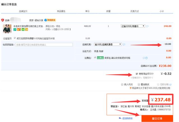Viewport: 179px width, 122px height.
Task: Uncheck the 使用淘金币52个 checkbox
Action: [x=137, y=74]
